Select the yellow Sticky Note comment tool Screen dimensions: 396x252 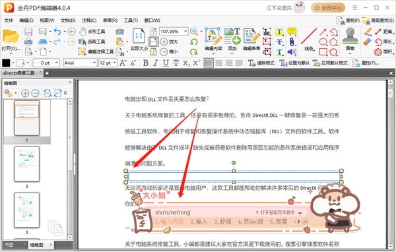(x=292, y=32)
